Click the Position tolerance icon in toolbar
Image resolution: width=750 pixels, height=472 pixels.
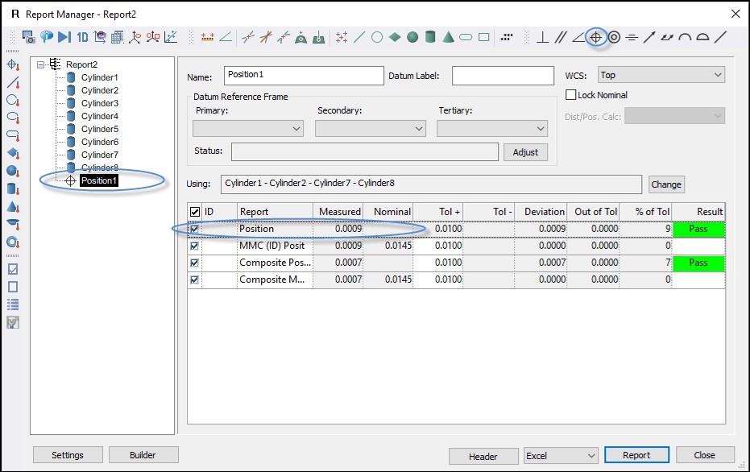[596, 37]
